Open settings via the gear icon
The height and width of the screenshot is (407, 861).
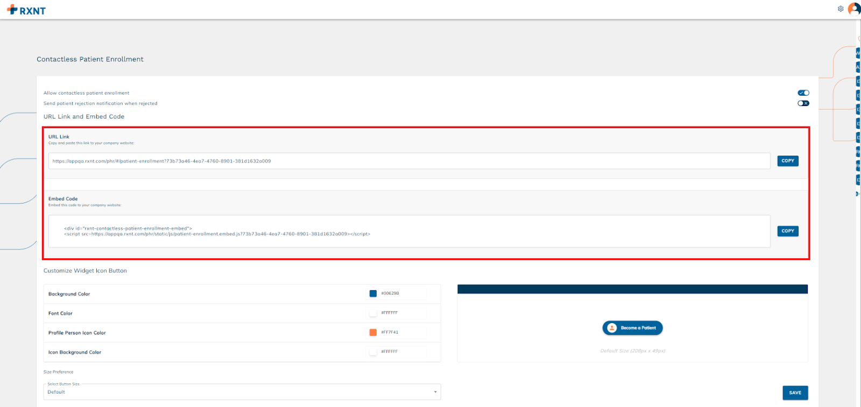click(x=841, y=9)
